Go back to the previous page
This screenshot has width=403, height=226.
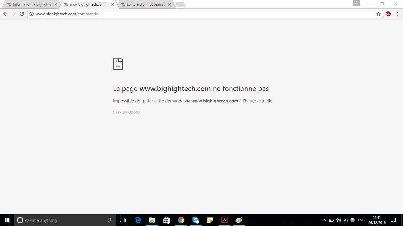tap(5, 14)
